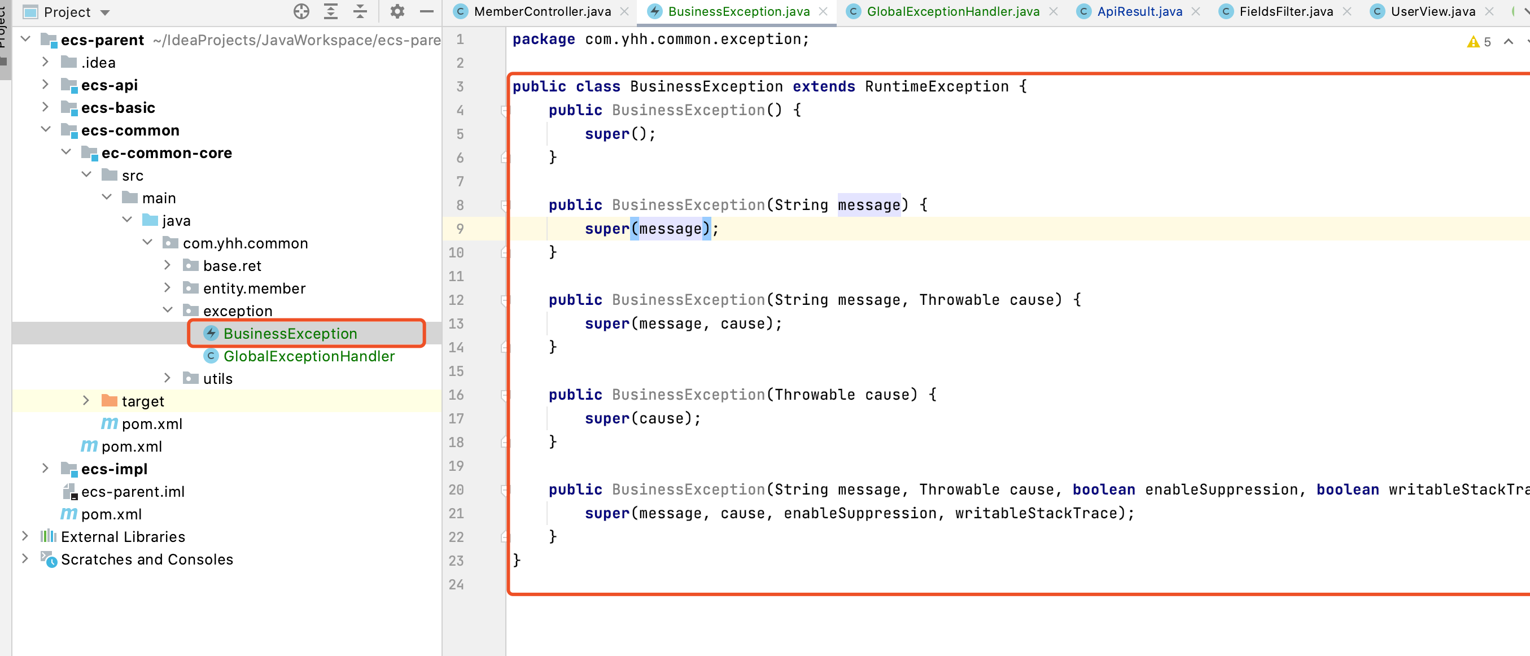Expand the ecs-api module folder
This screenshot has width=1530, height=656.
pos(45,85)
